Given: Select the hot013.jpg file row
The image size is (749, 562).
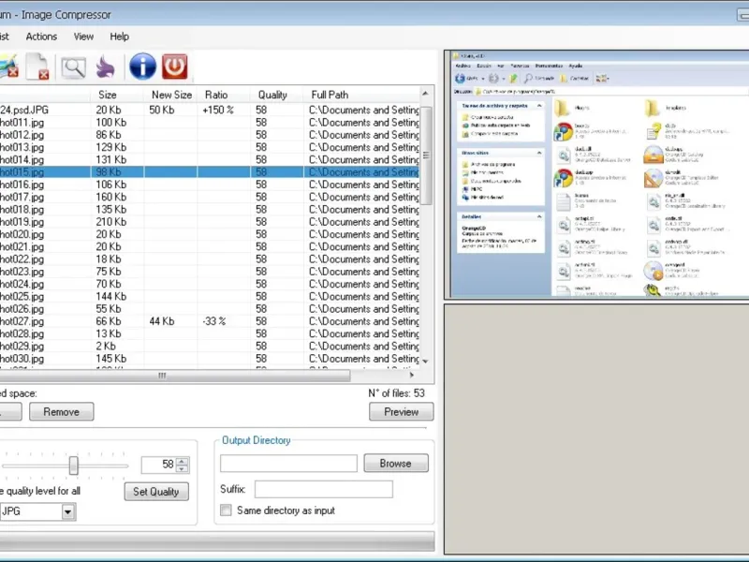Looking at the screenshot, I should [209, 147].
